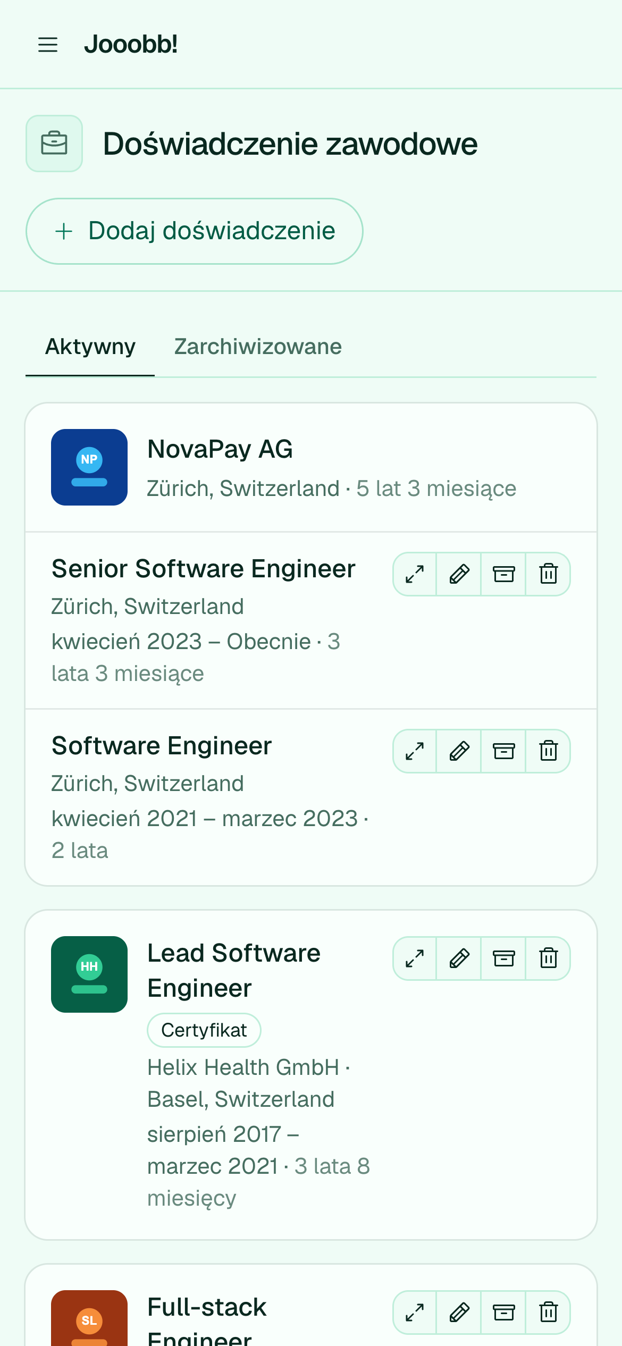Switch to the Zarchiwizowane tab
This screenshot has width=622, height=1346.
(258, 347)
